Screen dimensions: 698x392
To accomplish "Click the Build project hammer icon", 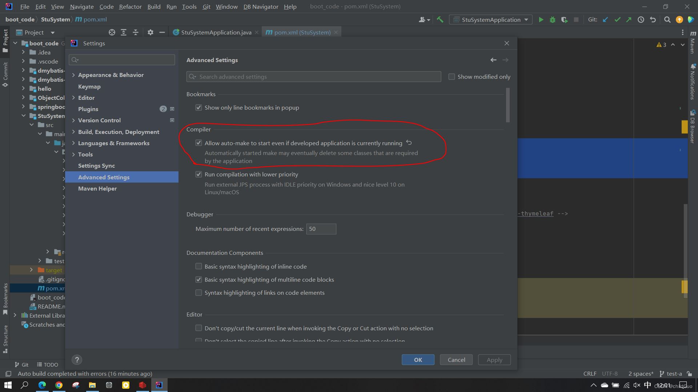I will pyautogui.click(x=440, y=20).
